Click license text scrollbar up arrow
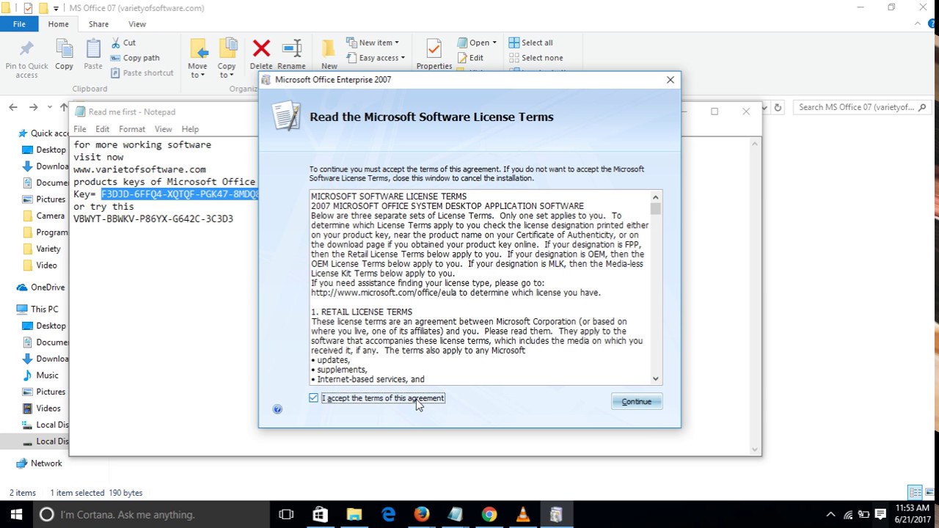The image size is (939, 528). (656, 197)
